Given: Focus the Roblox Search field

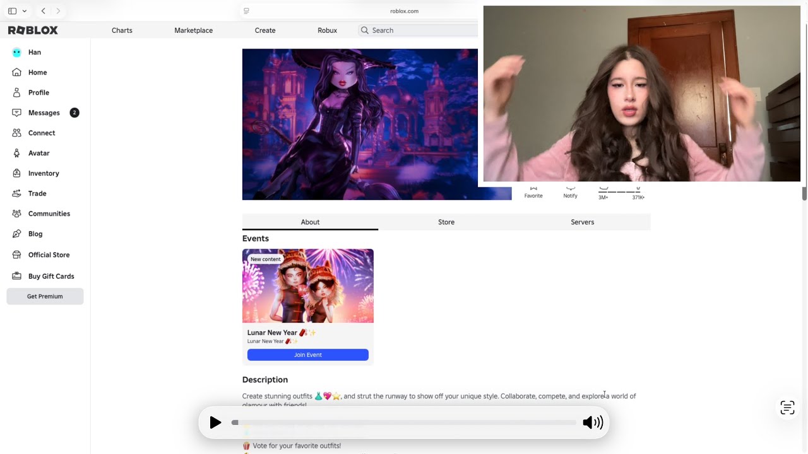Looking at the screenshot, I should click(418, 30).
